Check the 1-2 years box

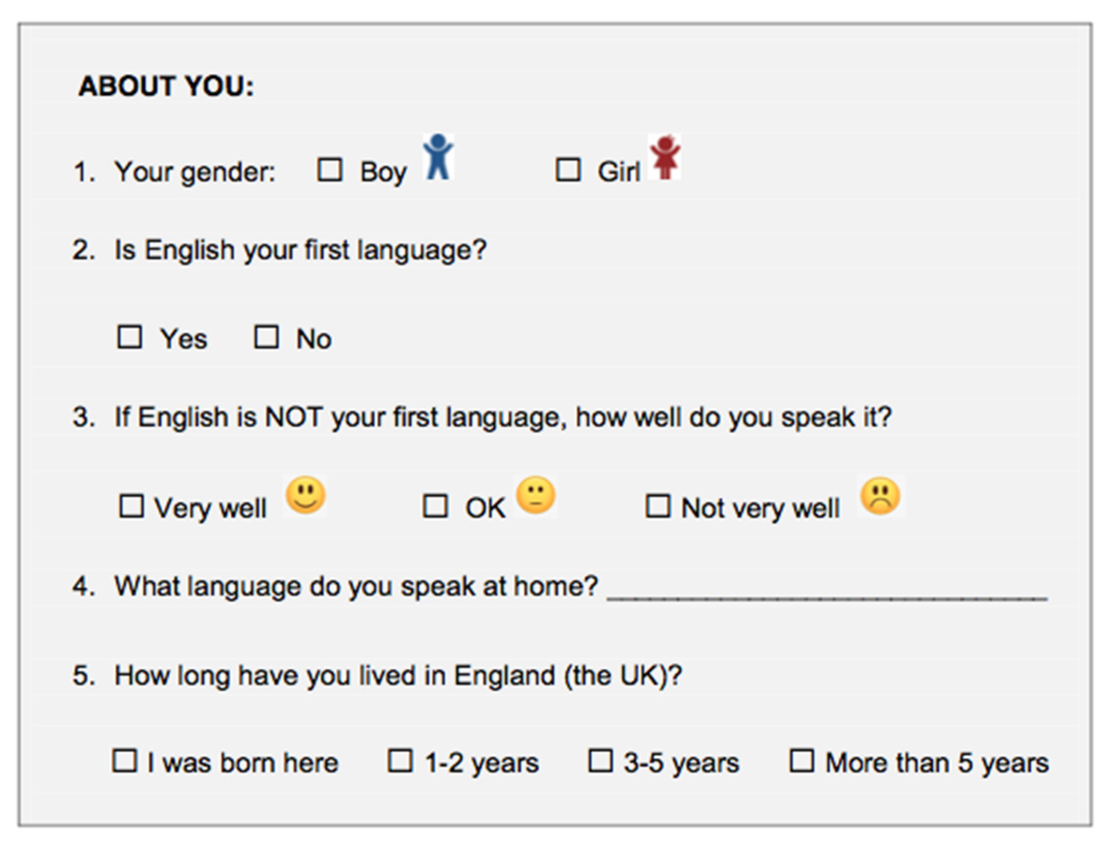coord(400,761)
